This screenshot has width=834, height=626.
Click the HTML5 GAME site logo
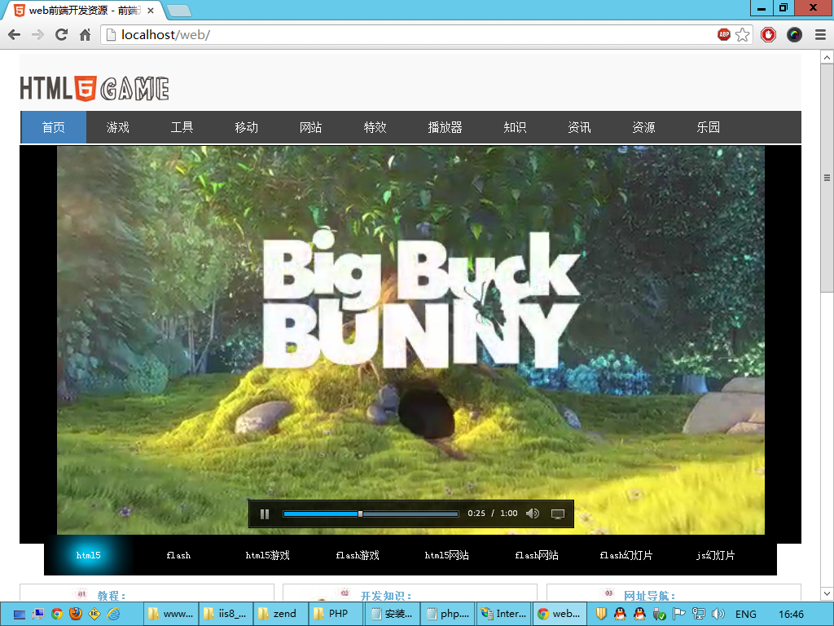coord(94,88)
